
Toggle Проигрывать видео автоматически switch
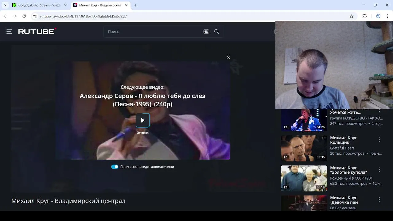[x=115, y=167]
